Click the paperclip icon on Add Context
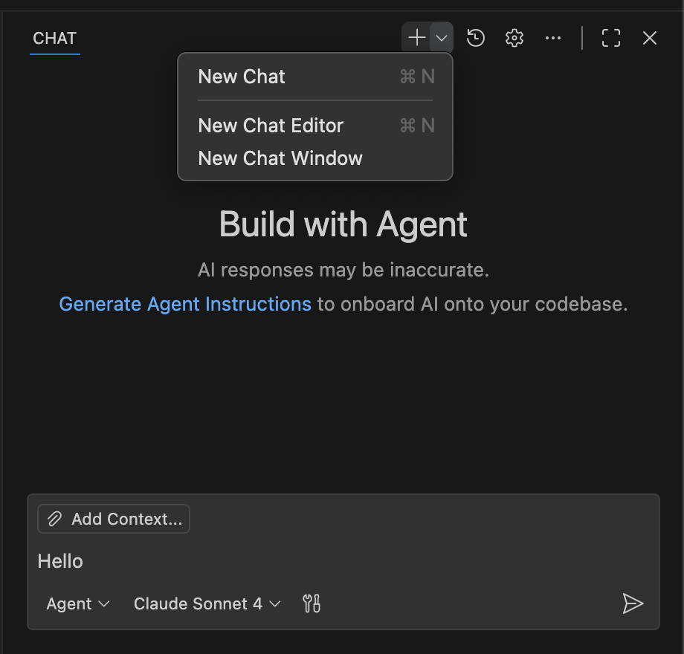 tap(55, 519)
